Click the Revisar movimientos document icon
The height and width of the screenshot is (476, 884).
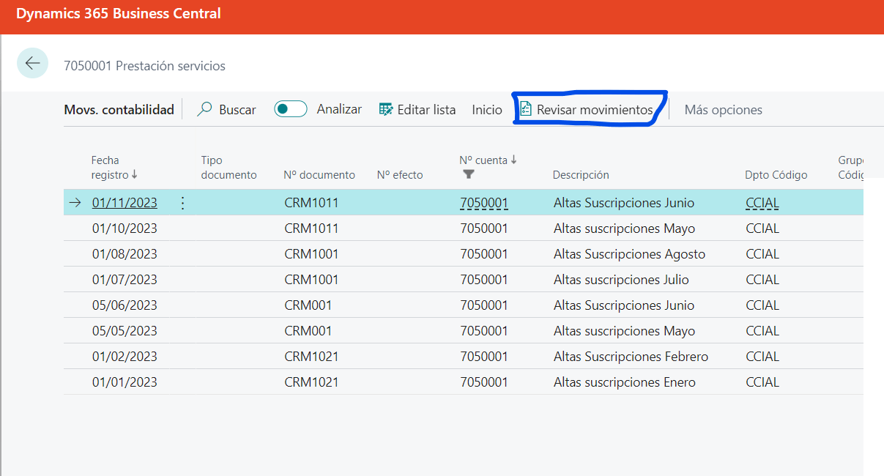[526, 109]
